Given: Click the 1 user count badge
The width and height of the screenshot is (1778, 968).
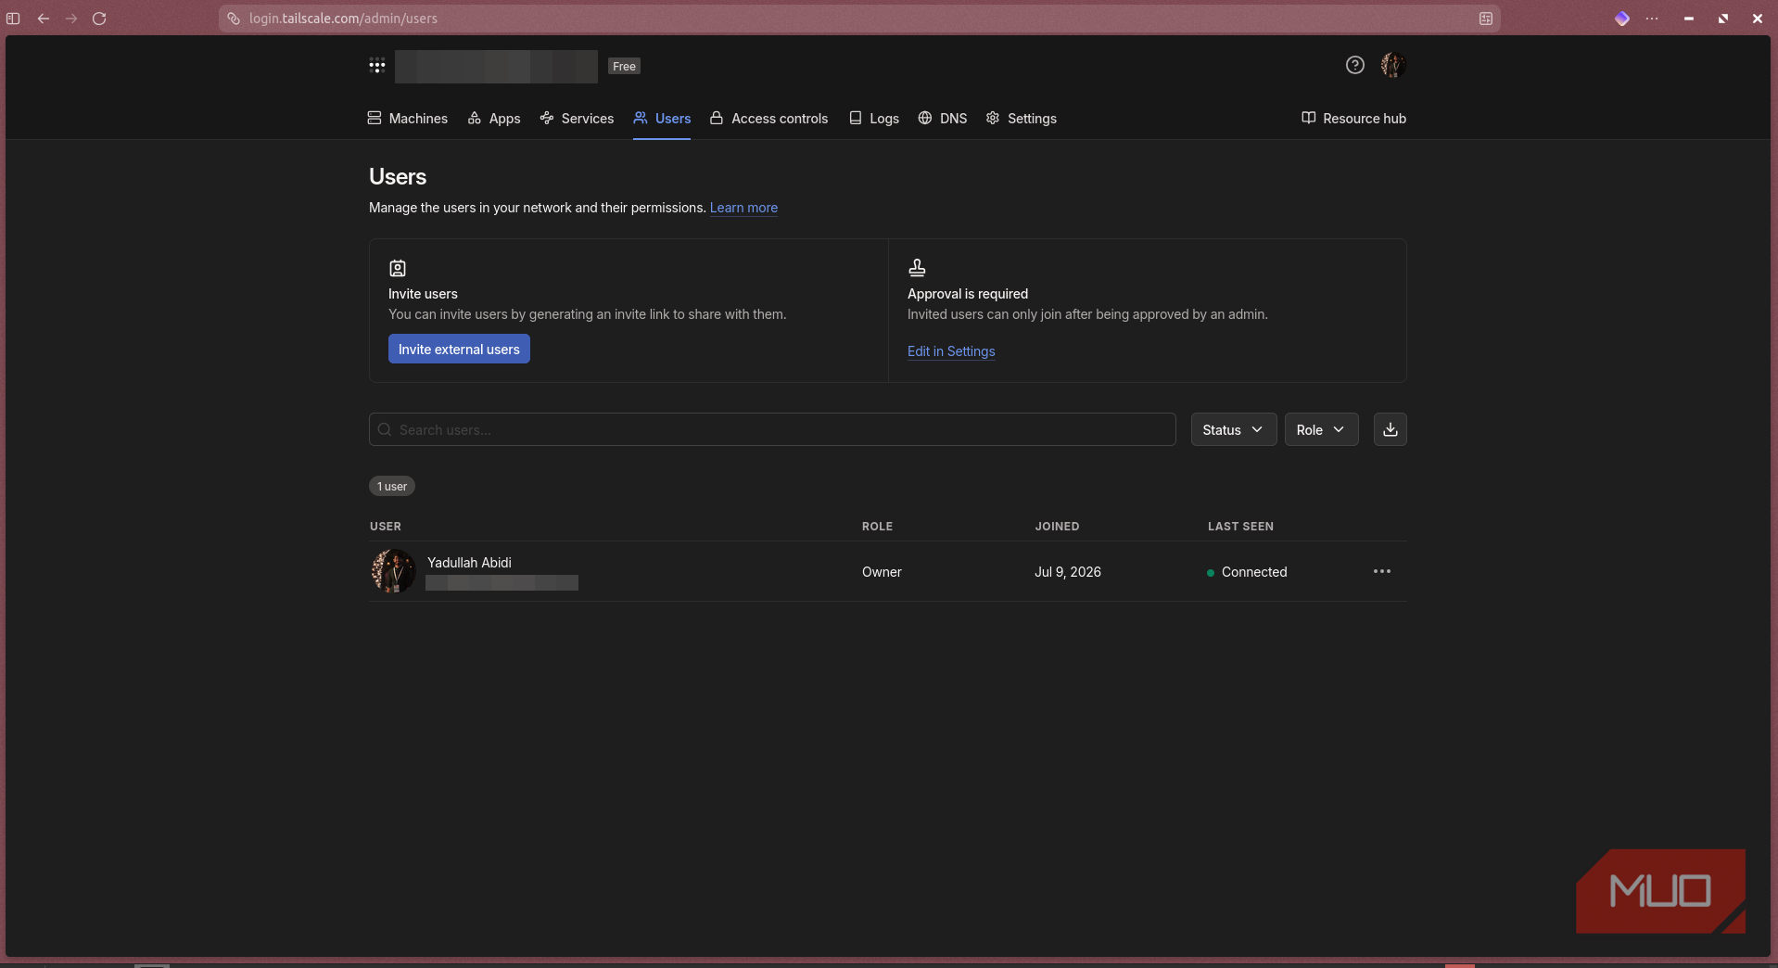Looking at the screenshot, I should (x=391, y=486).
